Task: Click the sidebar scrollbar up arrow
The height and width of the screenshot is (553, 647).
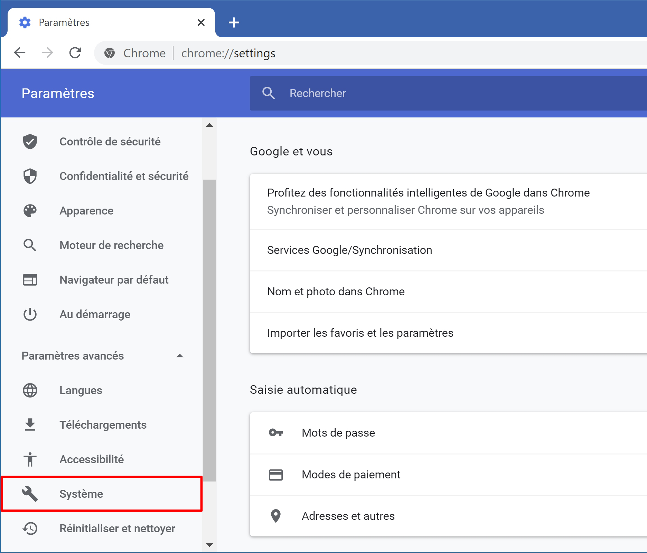Action: [209, 125]
